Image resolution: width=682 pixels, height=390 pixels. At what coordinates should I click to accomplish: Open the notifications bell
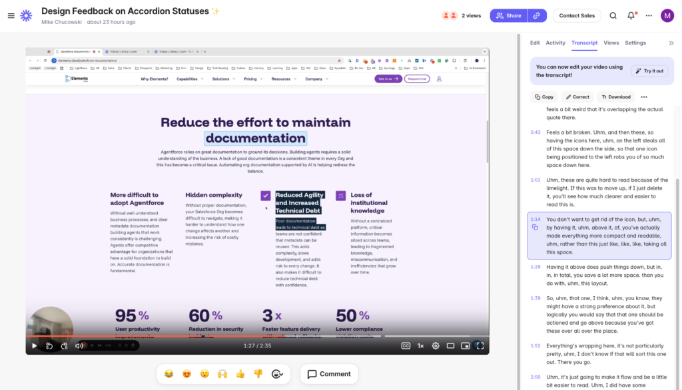pos(631,16)
